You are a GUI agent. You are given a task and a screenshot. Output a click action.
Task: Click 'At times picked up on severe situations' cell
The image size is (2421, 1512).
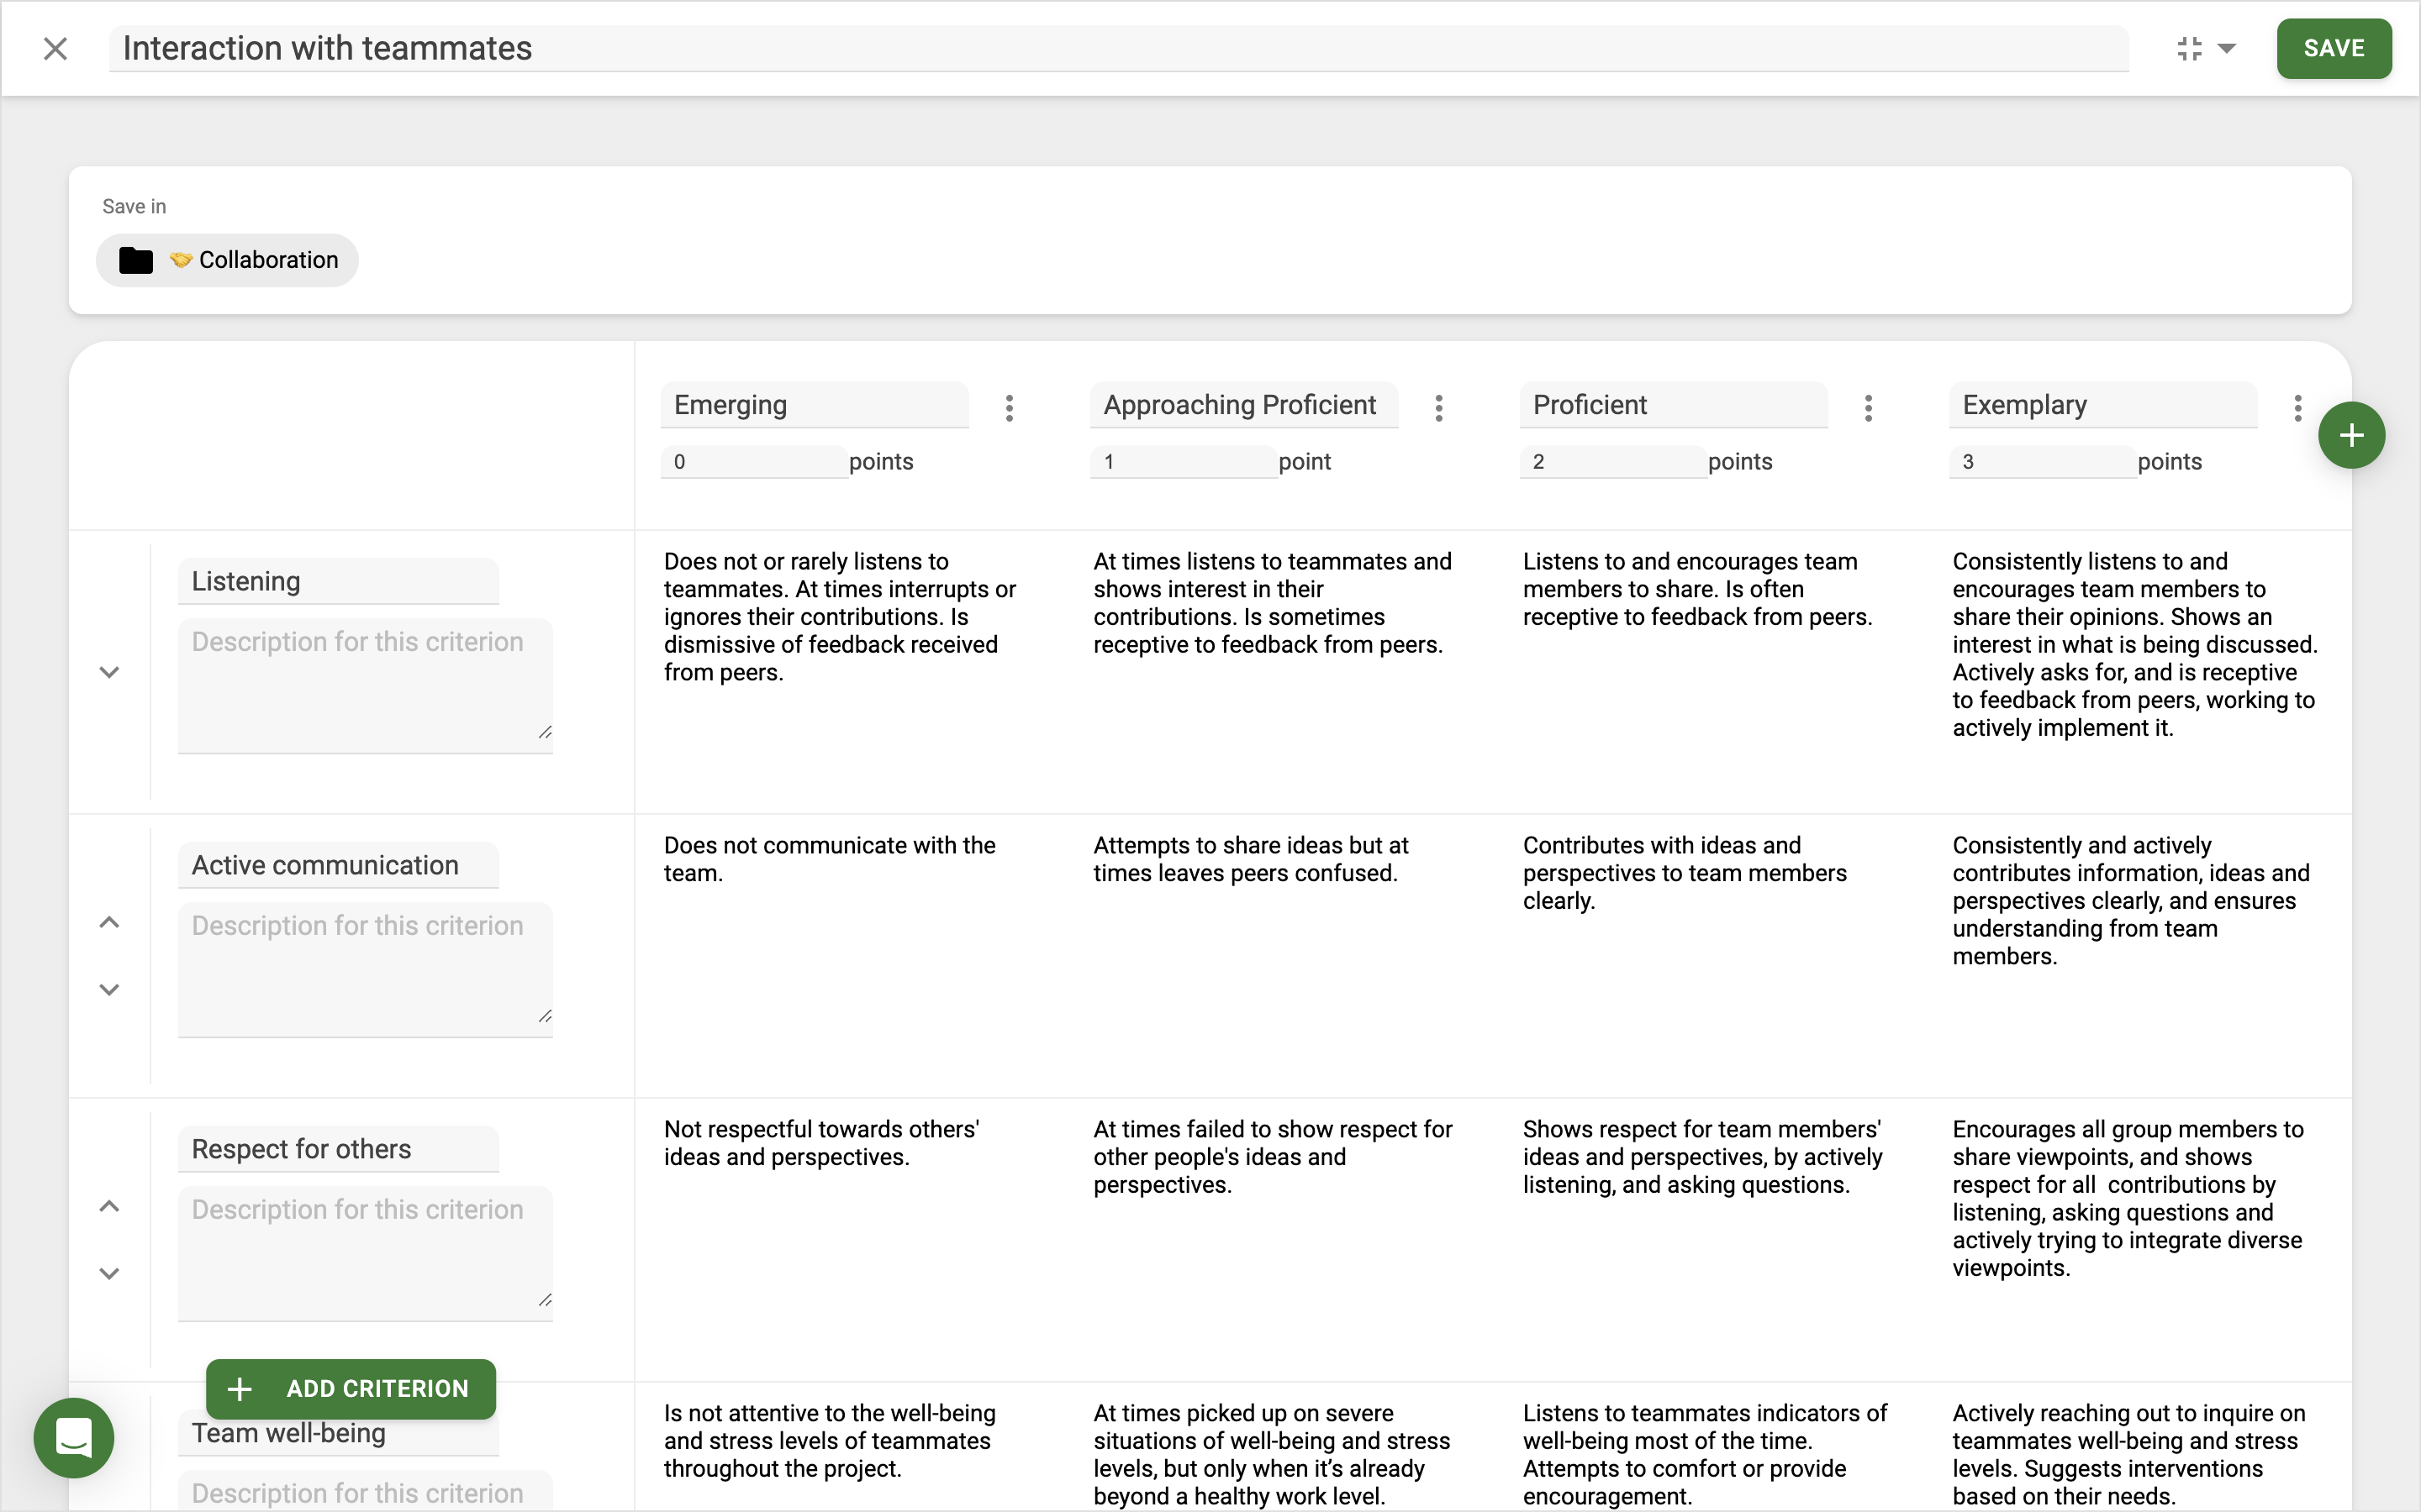click(x=1272, y=1455)
